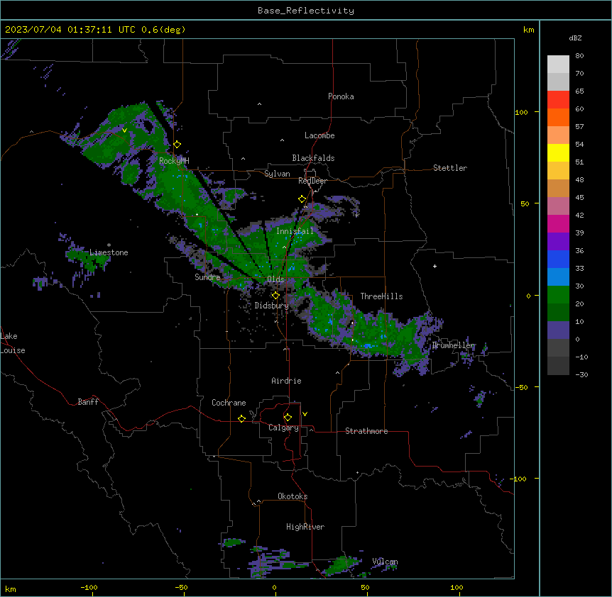The height and width of the screenshot is (597, 612).
Task: Click the 100 km tick on right axis
Action: [x=521, y=112]
